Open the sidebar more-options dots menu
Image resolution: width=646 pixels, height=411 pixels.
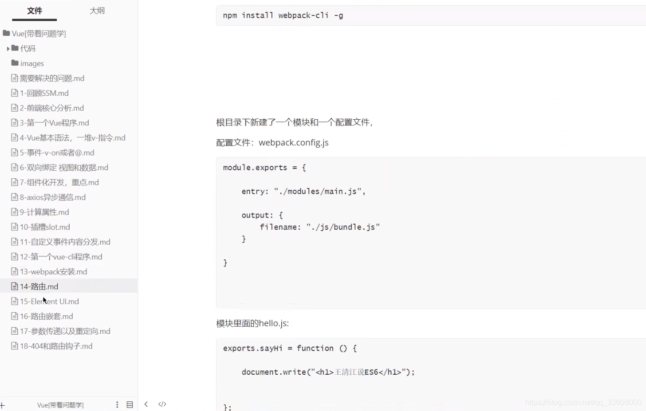pos(117,404)
